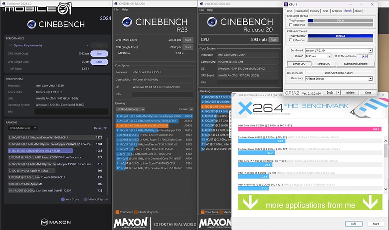Click the Info field in Cinebench R20 Your System

tap(247, 82)
